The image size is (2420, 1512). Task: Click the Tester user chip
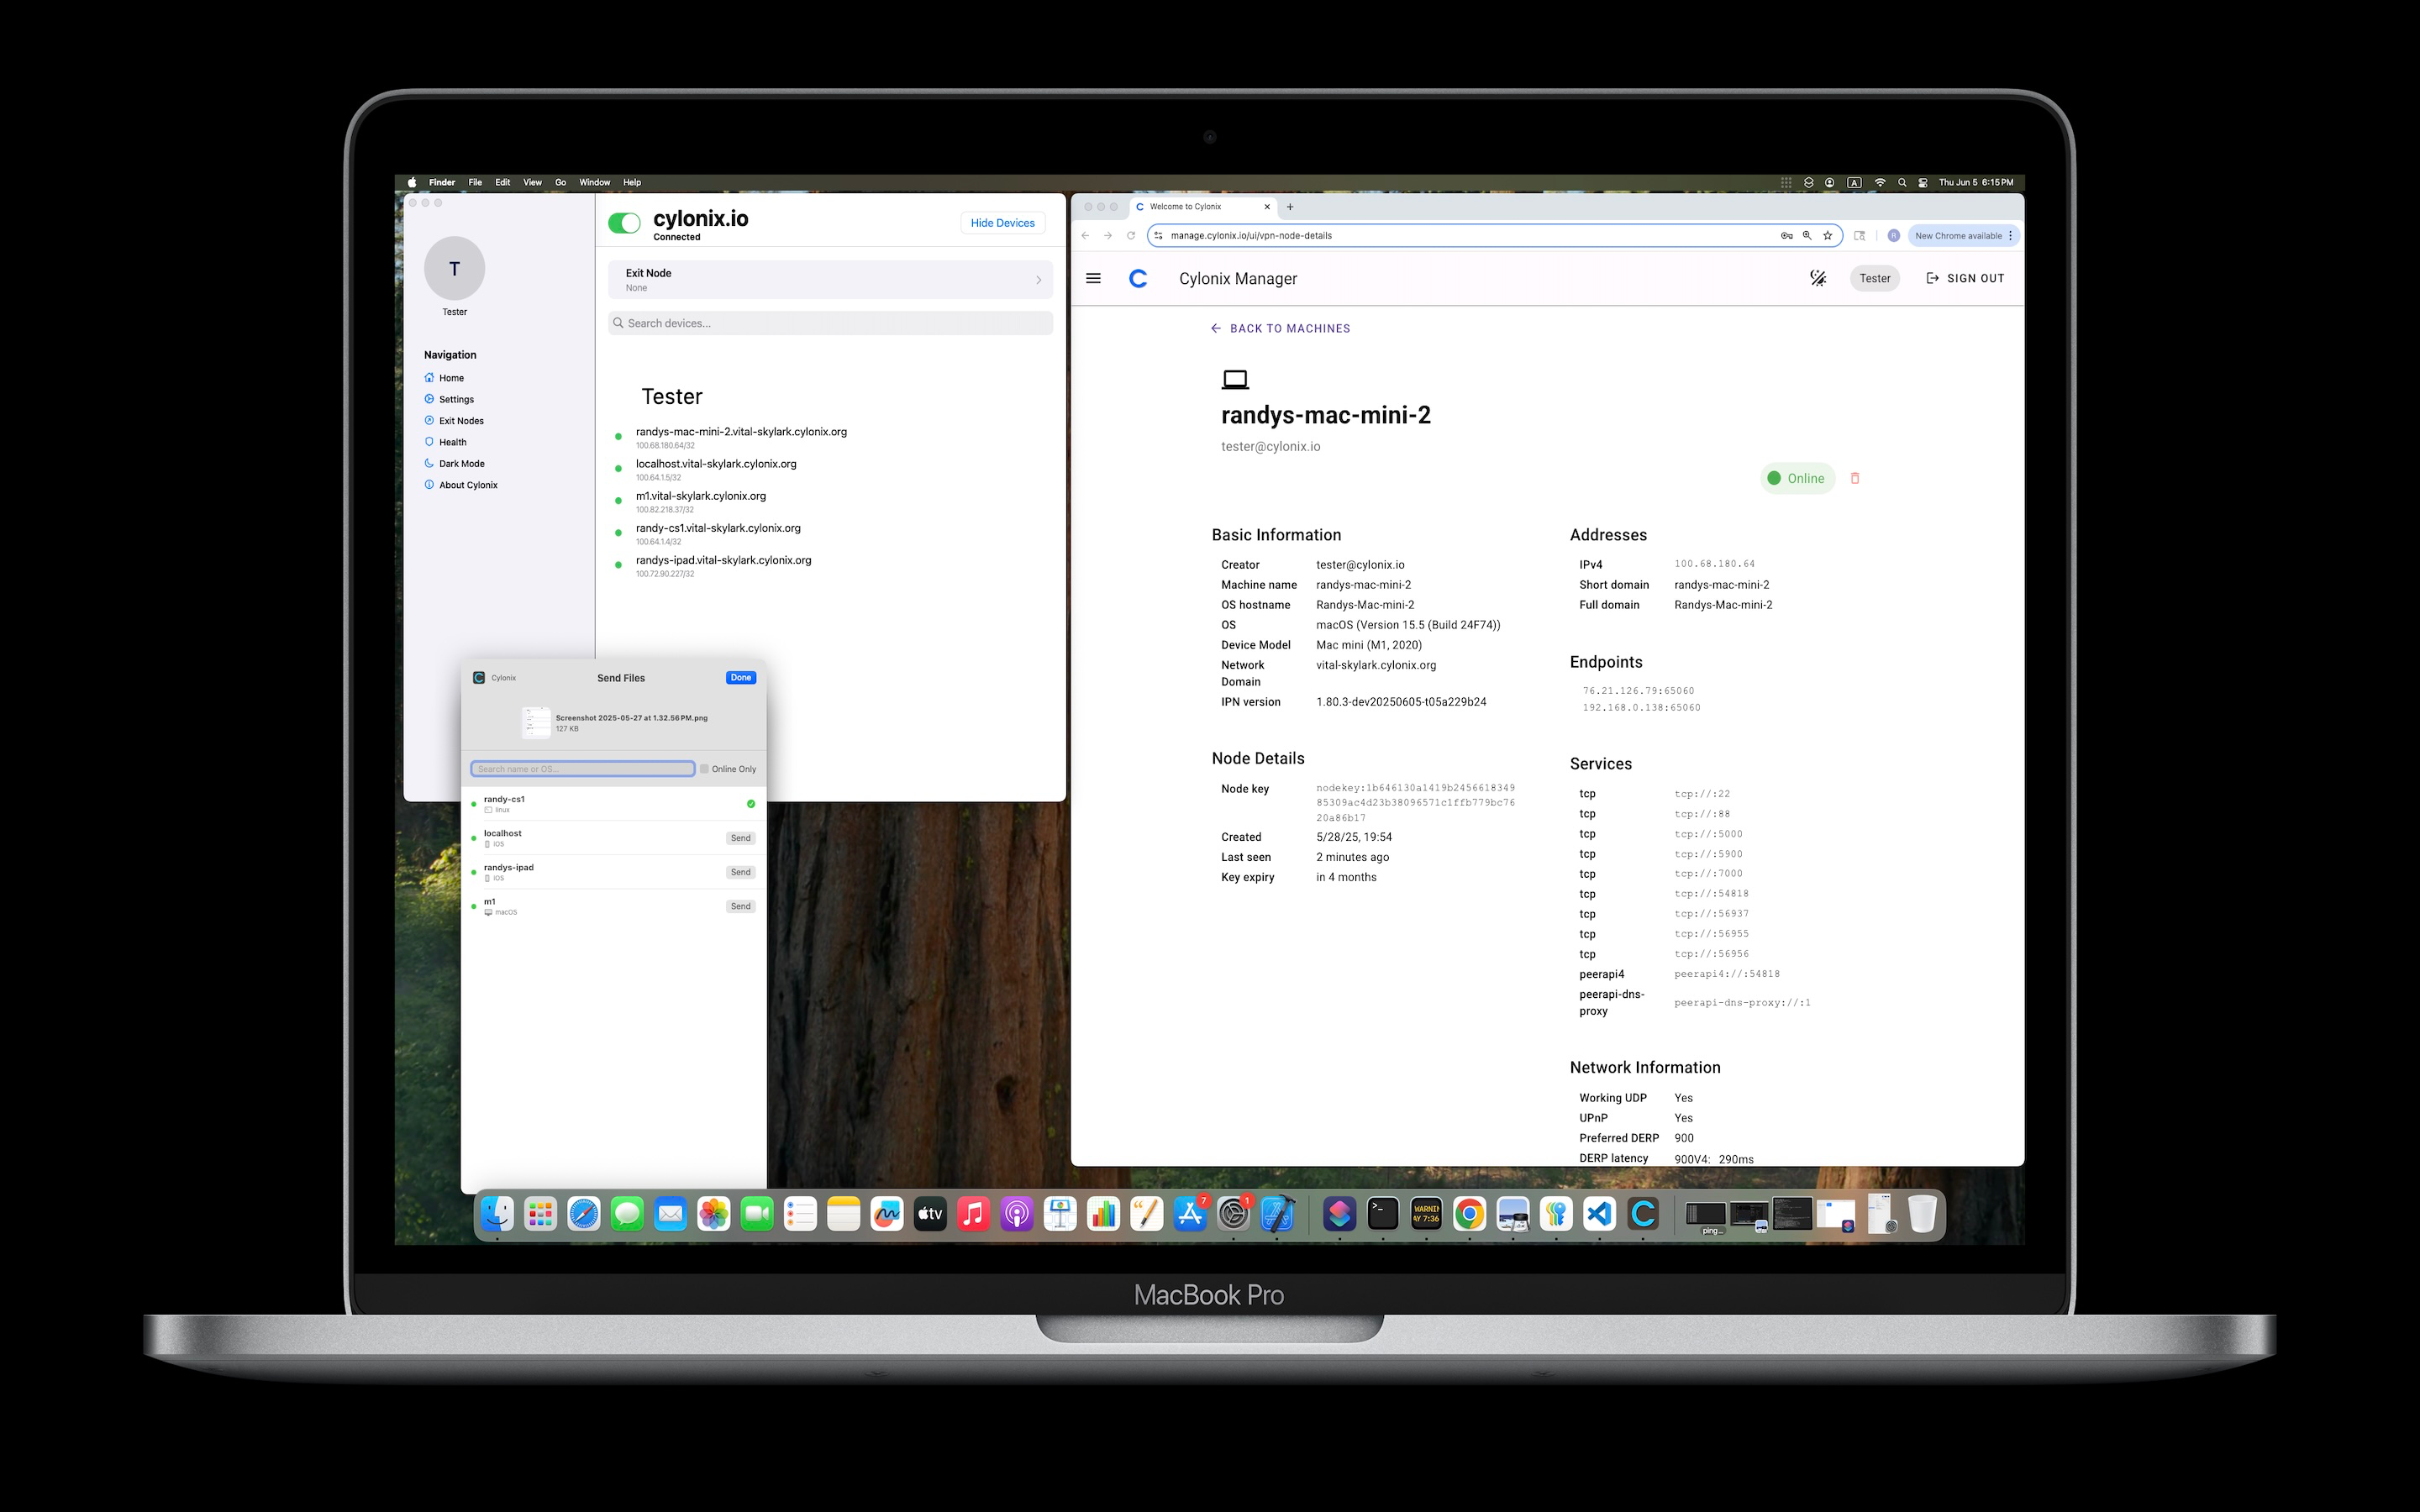point(1874,279)
